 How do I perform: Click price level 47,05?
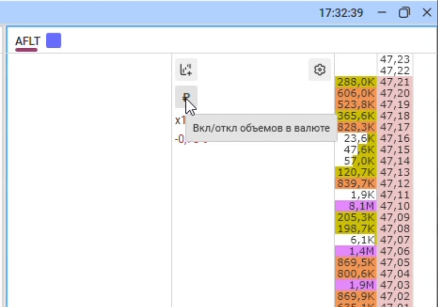[x=395, y=262]
